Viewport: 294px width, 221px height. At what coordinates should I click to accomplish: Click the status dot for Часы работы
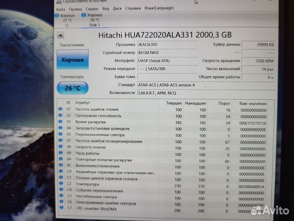tap(61, 153)
